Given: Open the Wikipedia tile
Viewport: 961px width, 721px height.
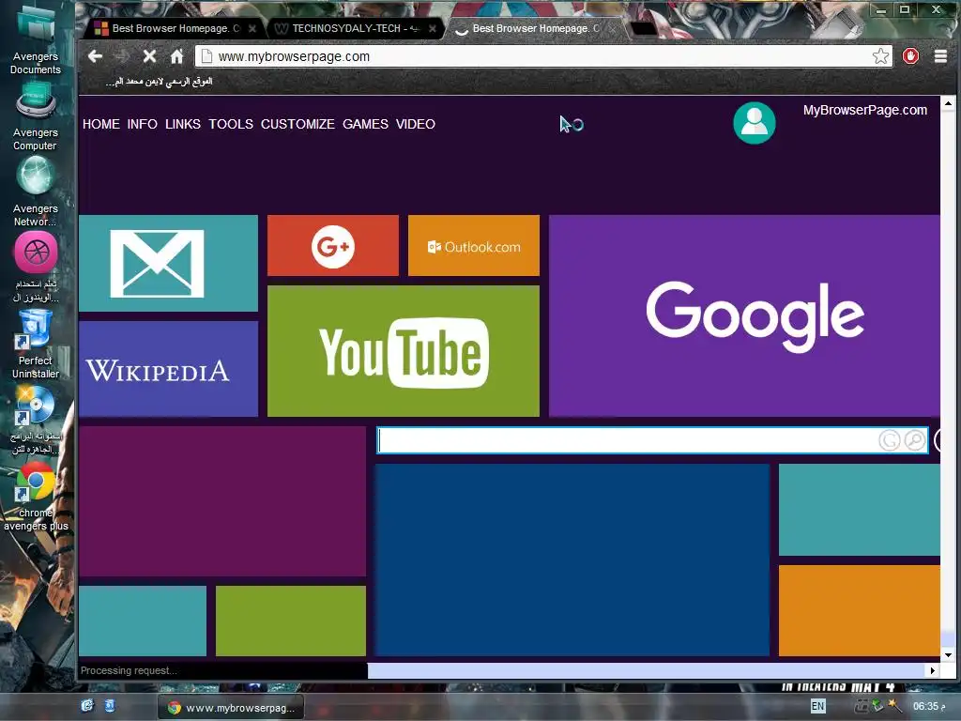Looking at the screenshot, I should pyautogui.click(x=169, y=369).
